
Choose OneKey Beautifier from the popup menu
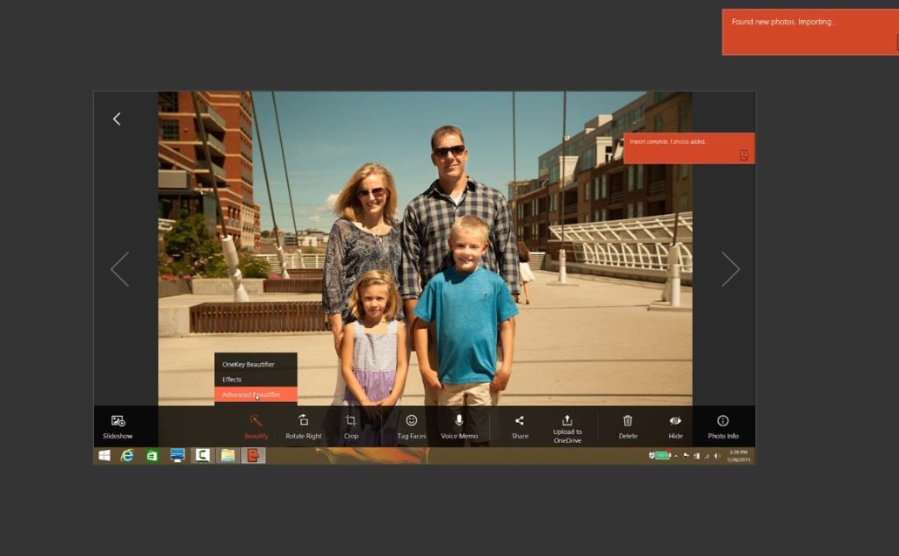(248, 364)
